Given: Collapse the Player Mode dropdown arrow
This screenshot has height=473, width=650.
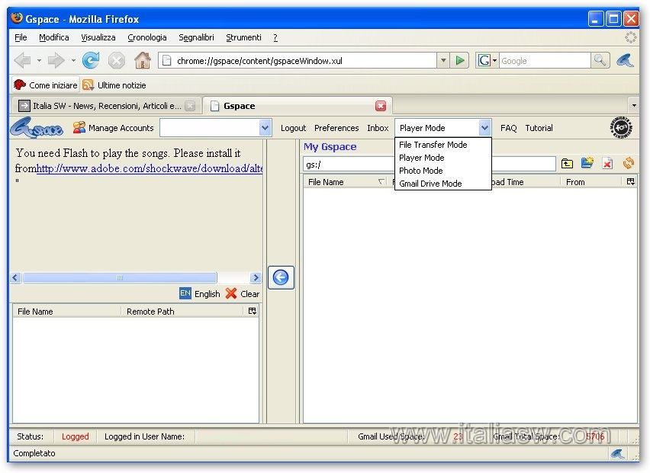Looking at the screenshot, I should tap(484, 128).
